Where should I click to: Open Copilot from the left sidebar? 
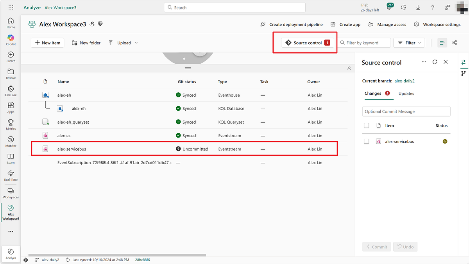click(11, 40)
